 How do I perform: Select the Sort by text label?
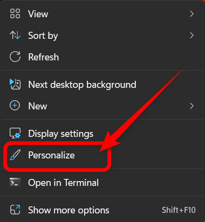point(43,36)
